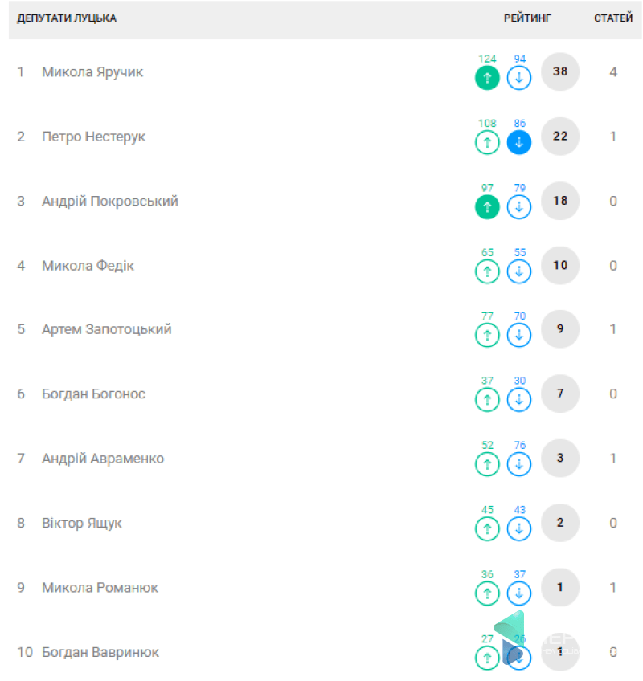Upvote Богдан Богонос
The height and width of the screenshot is (681, 643).
pos(487,399)
